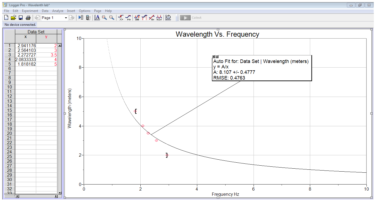This screenshot has height=202, width=376.
Task: Close the Auto Fit information box
Action: (x=214, y=56)
